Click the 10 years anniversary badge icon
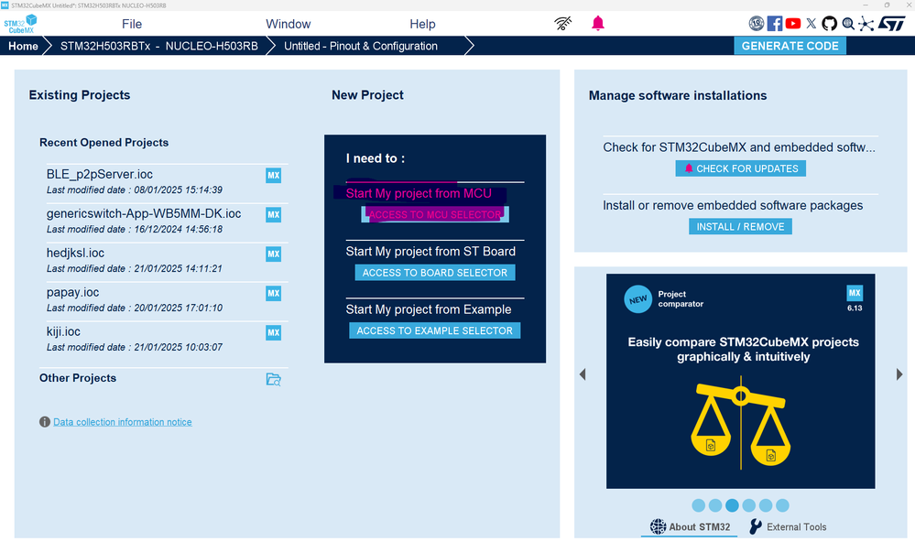915x552 pixels. click(756, 23)
